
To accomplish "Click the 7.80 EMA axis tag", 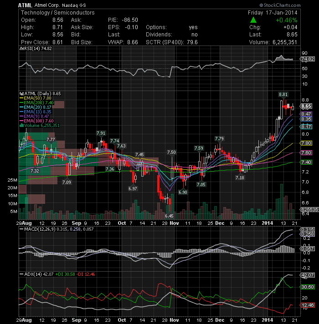I will [306, 143].
